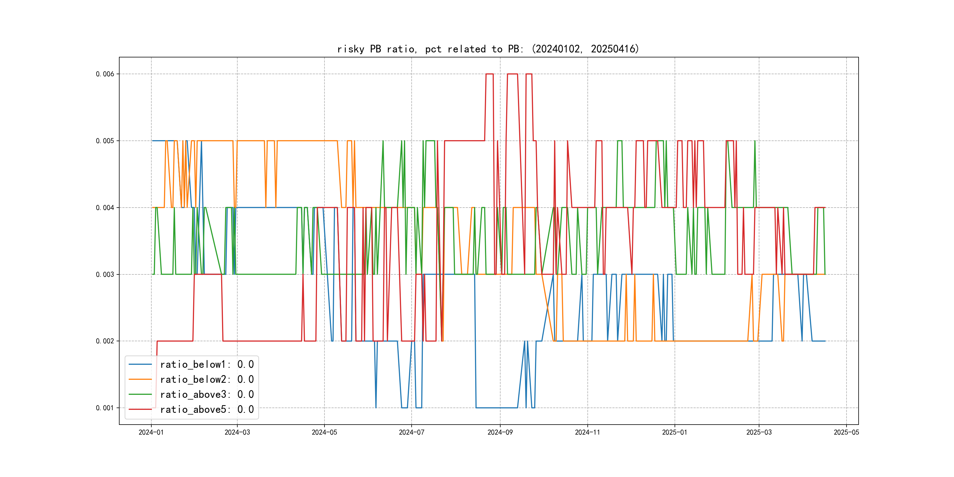Click the 2024-05 x-axis tick label
This screenshot has width=954, height=477.
click(x=324, y=432)
